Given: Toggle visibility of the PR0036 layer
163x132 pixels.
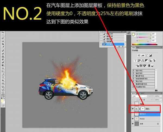Looking at the screenshot, I should point(133,119).
